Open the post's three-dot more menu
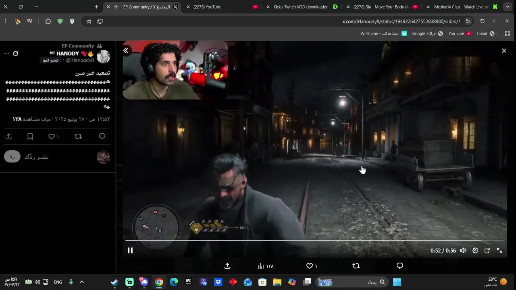 tap(6, 53)
